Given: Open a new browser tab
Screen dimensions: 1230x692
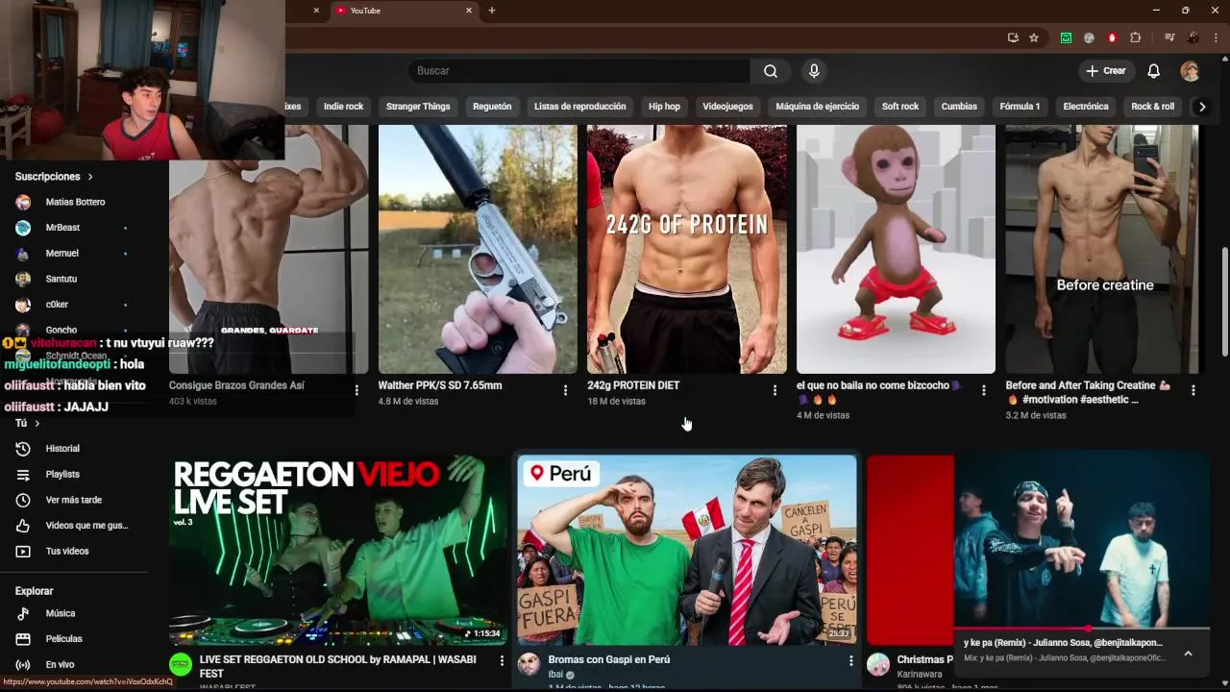Looking at the screenshot, I should click(492, 11).
